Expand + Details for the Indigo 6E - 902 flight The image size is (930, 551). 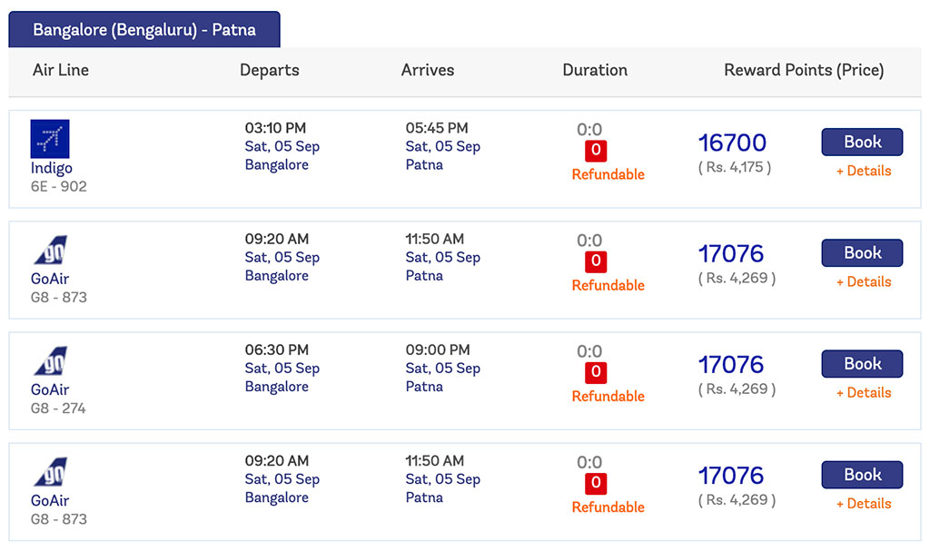(864, 171)
